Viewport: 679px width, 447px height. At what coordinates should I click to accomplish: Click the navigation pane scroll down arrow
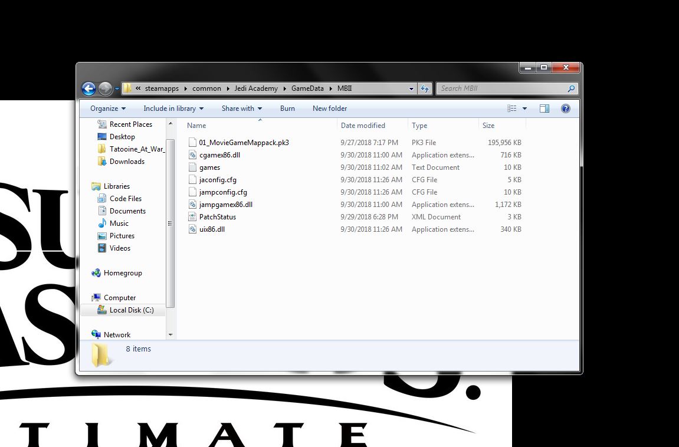coord(170,335)
